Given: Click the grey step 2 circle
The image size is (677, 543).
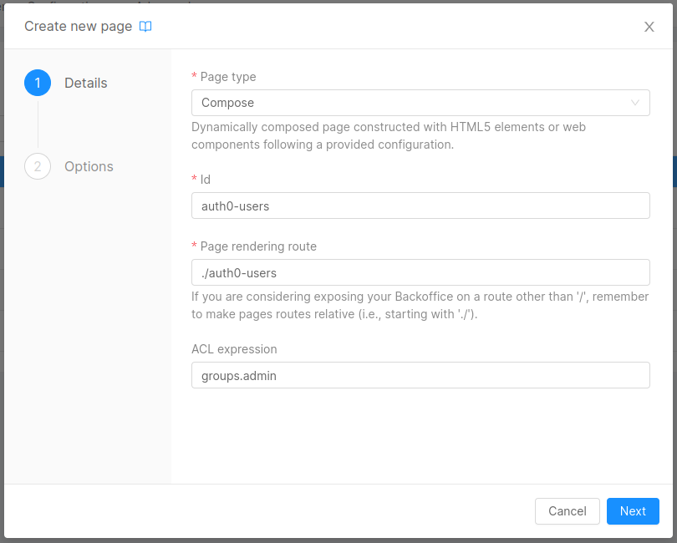Looking at the screenshot, I should click(x=37, y=166).
